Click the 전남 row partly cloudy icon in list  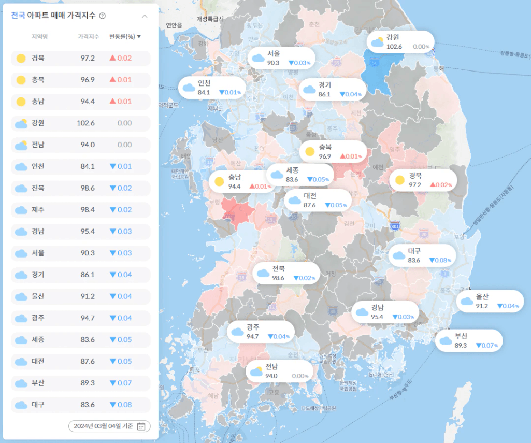tap(21, 145)
